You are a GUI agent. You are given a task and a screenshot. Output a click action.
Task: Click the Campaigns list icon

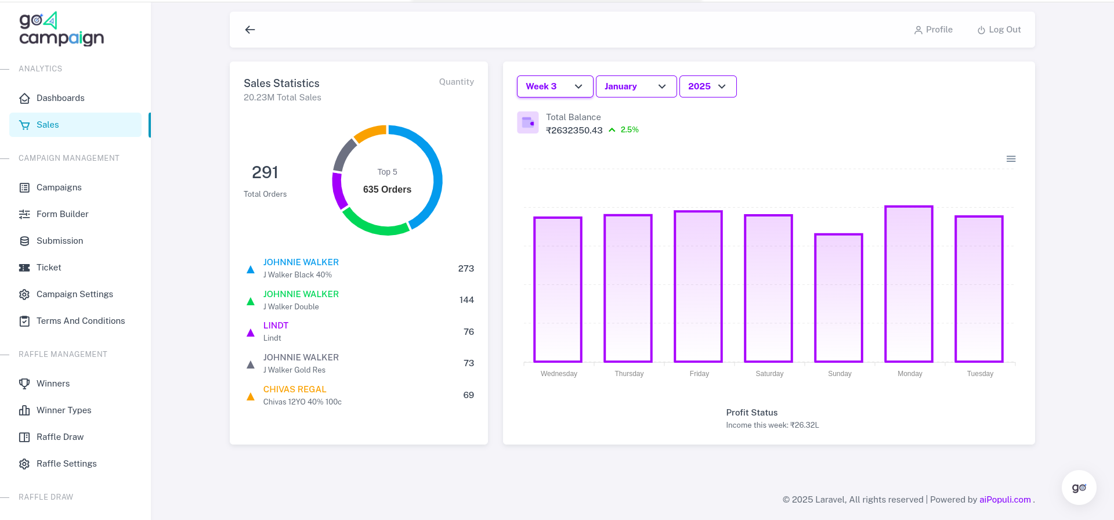[x=24, y=187]
